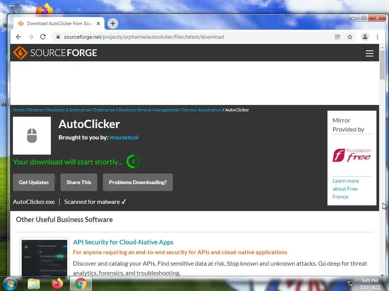Click the AutoClicker mouse project icon

coord(32,136)
